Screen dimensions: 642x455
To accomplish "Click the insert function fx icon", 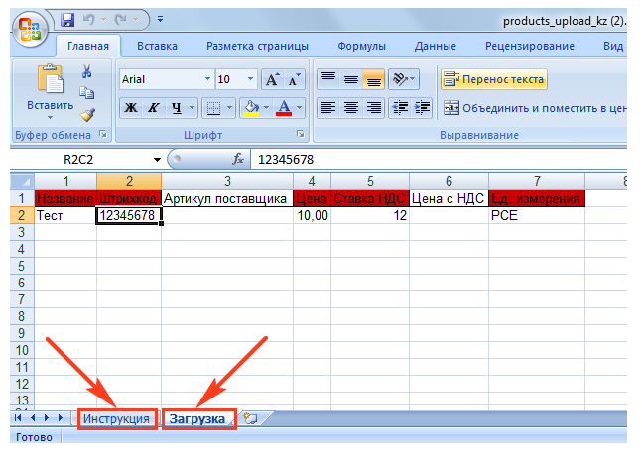I will pos(238,159).
